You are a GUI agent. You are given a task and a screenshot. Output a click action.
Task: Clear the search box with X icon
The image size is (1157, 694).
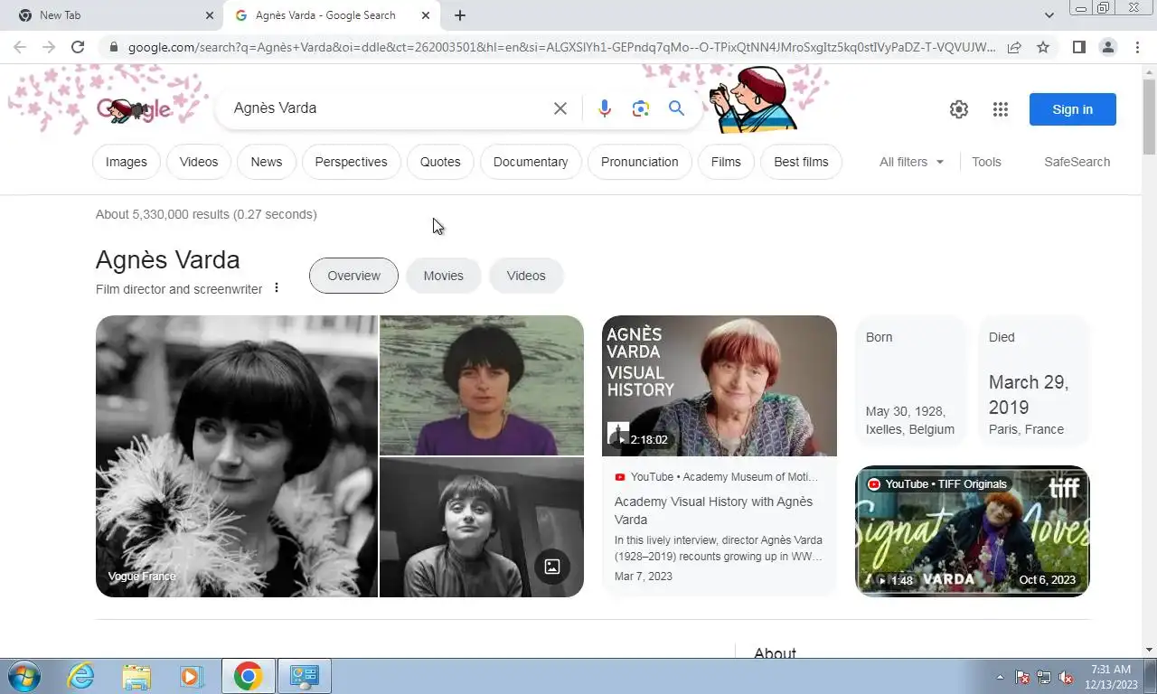(560, 108)
